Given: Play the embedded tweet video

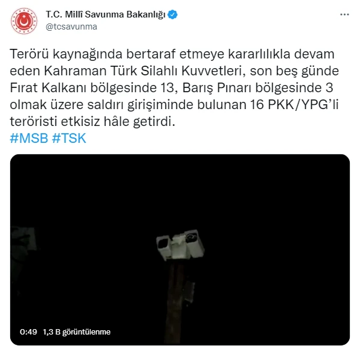Looking at the screenshot, I should click(x=180, y=250).
